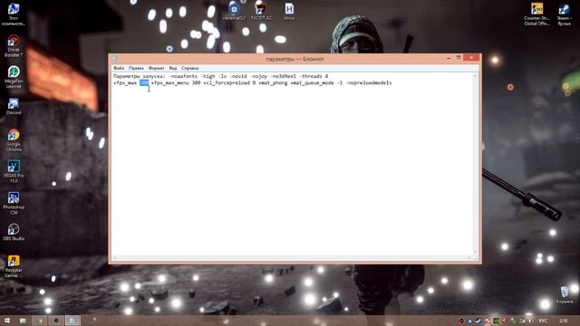Click the horizontal scrollbar left arrow
This screenshot has height=326, width=580.
(x=115, y=257)
